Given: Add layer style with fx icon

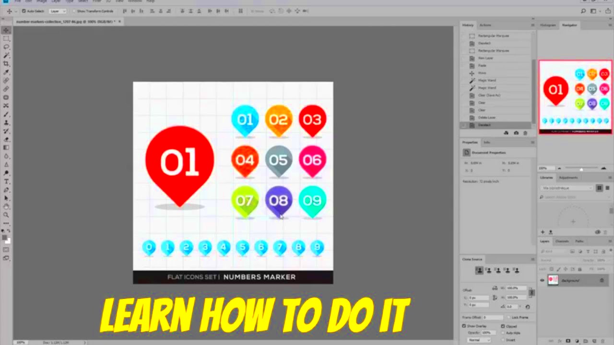Looking at the screenshot, I should pos(560,341).
